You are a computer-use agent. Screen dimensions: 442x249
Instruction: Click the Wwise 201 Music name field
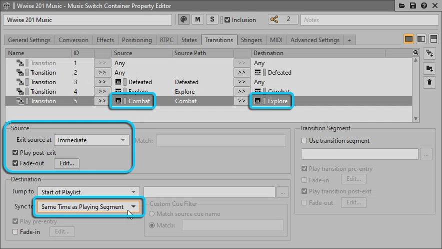[x=87, y=20]
